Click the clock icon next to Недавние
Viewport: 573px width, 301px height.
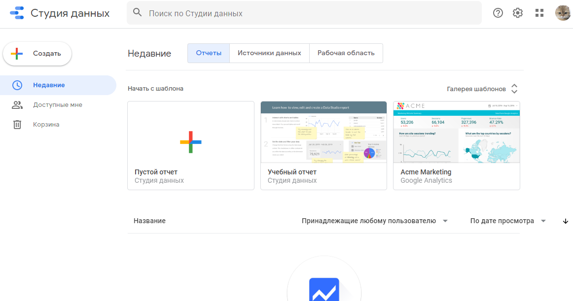[17, 85]
